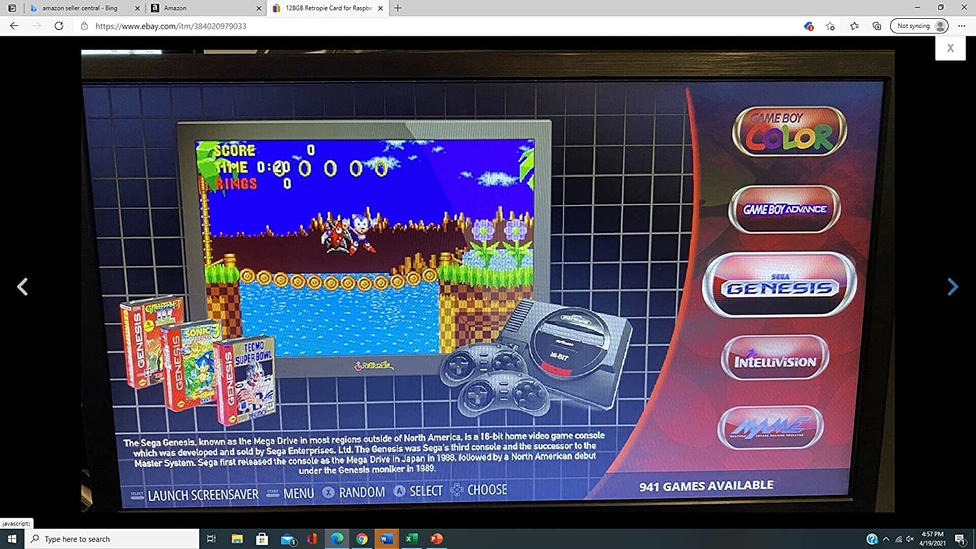
Task: Open Task View on the taskbar
Action: (211, 539)
